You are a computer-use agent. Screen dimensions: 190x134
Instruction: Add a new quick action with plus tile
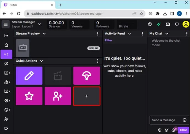87,96
